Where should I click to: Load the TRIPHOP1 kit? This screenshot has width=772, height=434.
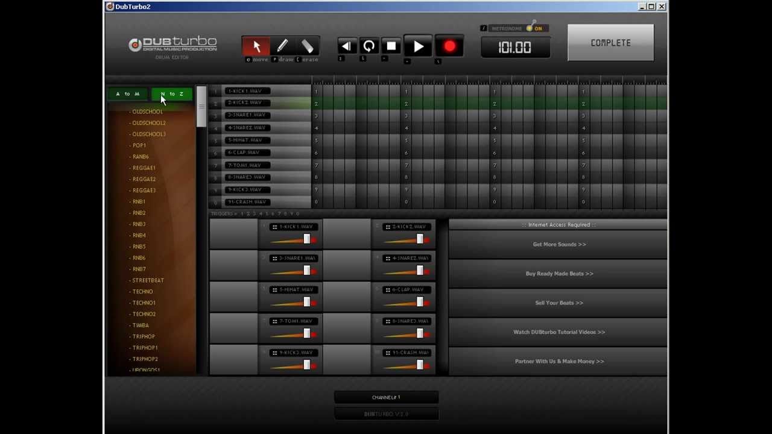pyautogui.click(x=144, y=348)
